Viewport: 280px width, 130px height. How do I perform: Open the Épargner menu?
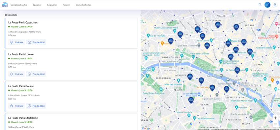(37, 5)
